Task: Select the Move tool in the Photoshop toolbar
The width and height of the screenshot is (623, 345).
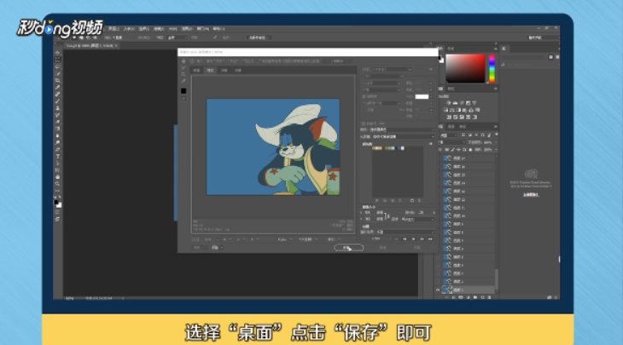Action: pyautogui.click(x=58, y=53)
